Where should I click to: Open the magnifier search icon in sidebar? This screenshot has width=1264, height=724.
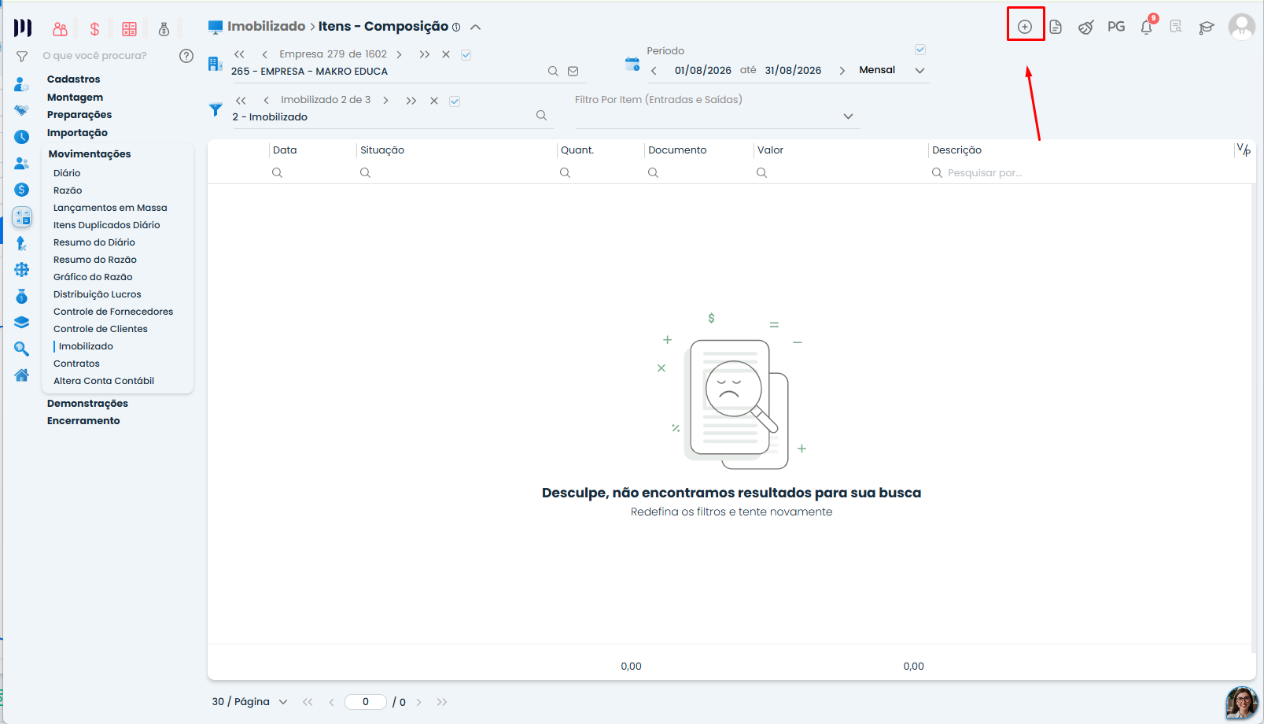22,349
